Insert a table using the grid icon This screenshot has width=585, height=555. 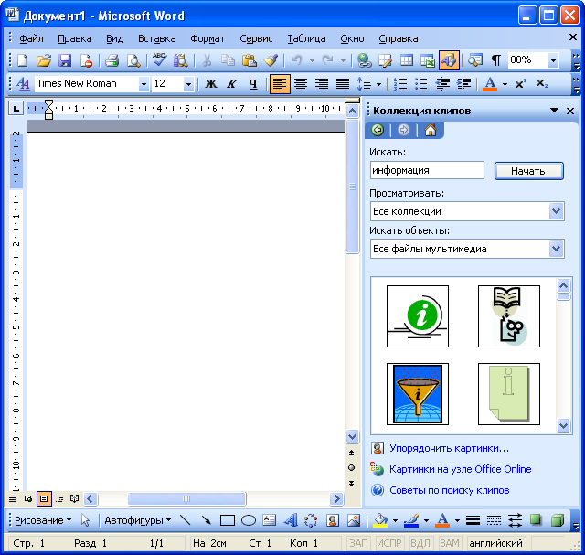pyautogui.click(x=407, y=60)
